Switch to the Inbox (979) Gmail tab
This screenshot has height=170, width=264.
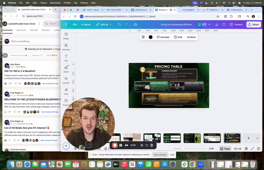pyautogui.click(x=117, y=10)
